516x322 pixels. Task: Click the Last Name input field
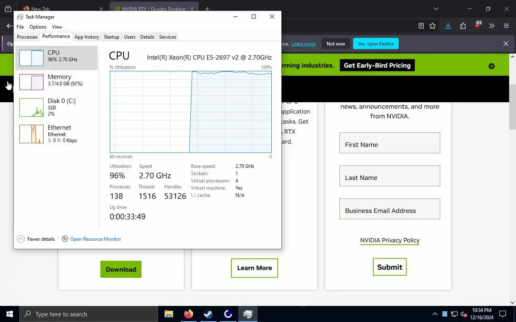390,176
